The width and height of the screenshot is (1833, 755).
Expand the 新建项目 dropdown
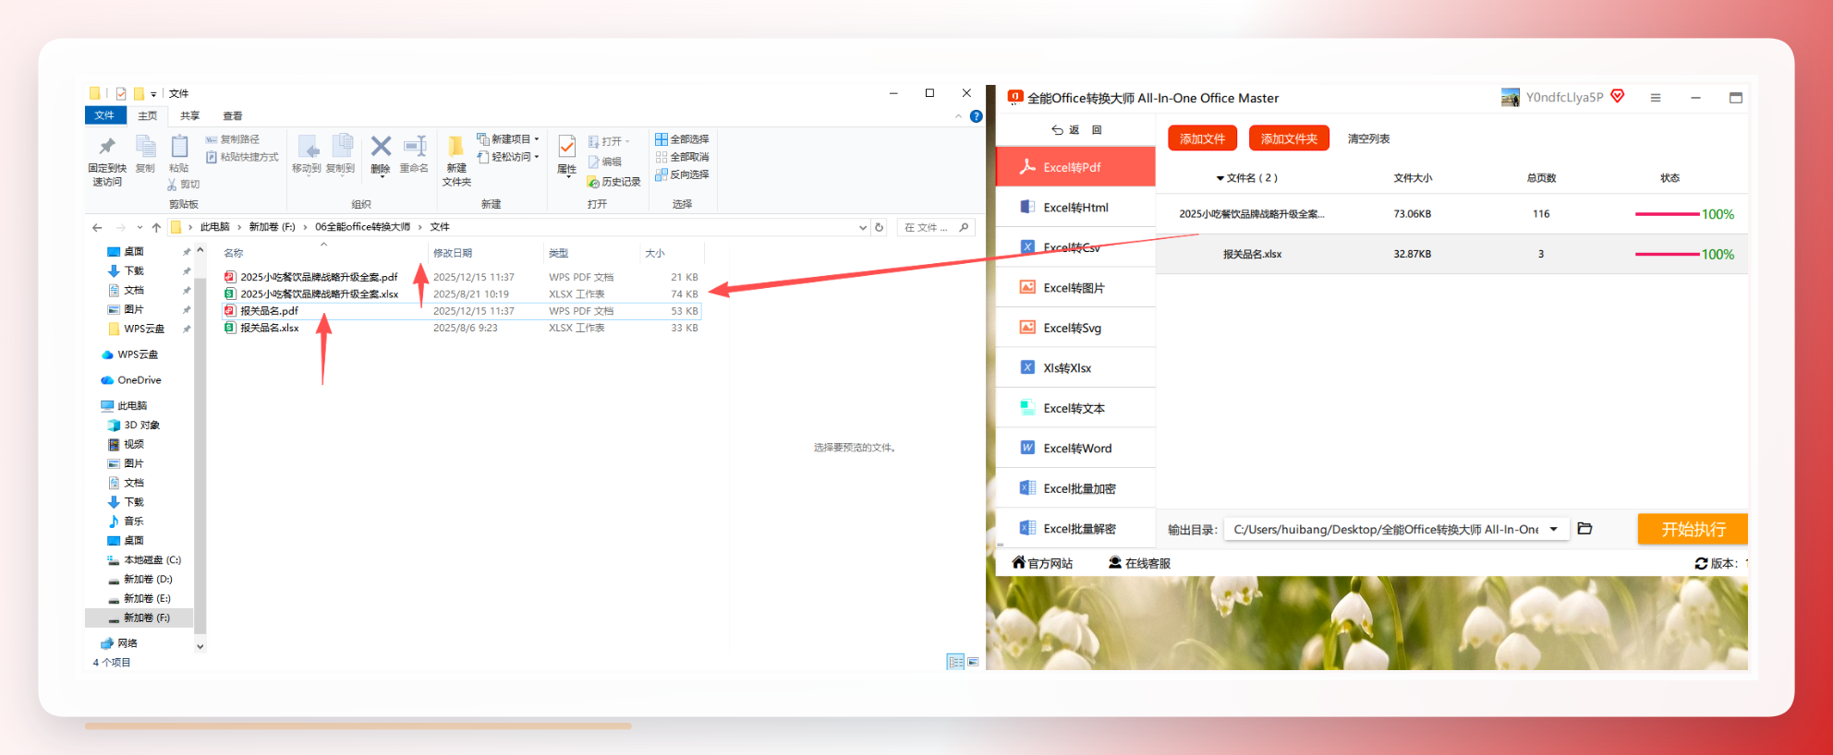point(537,139)
